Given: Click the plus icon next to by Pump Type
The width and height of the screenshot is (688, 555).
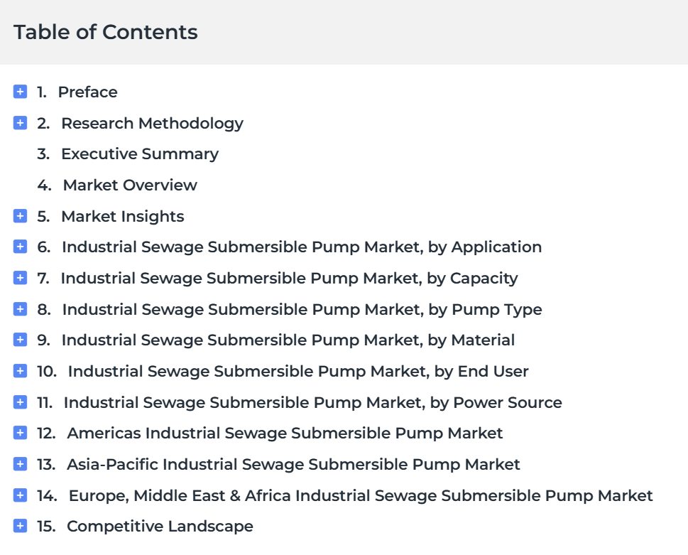Looking at the screenshot, I should click(20, 309).
